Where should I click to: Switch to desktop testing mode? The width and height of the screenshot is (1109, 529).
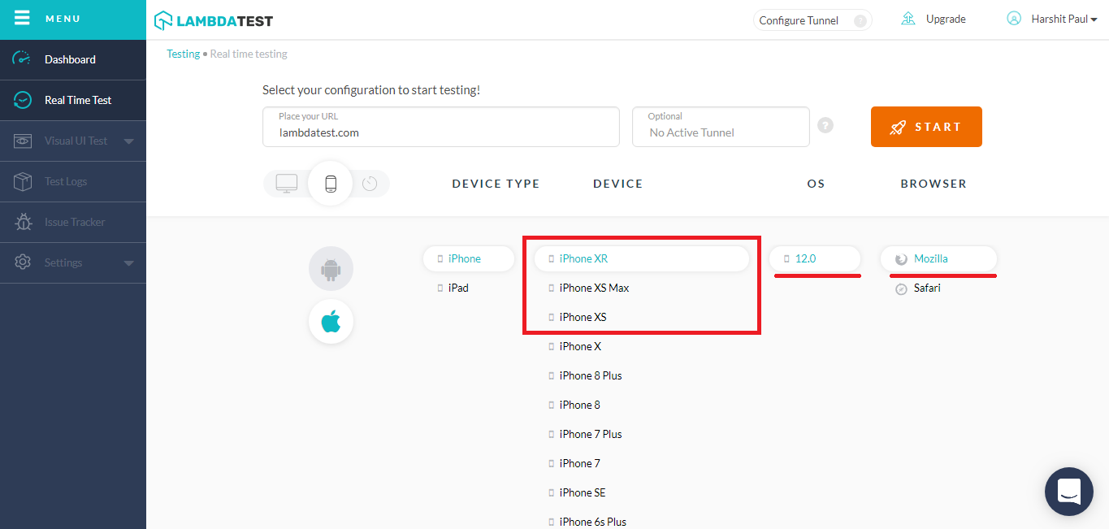pos(287,184)
